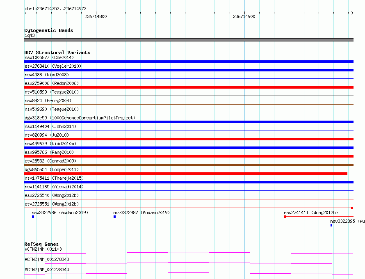Open nsv3322987 (Audano2019) label
Image resolution: width=365 pixels, height=279 pixels.
(141, 213)
